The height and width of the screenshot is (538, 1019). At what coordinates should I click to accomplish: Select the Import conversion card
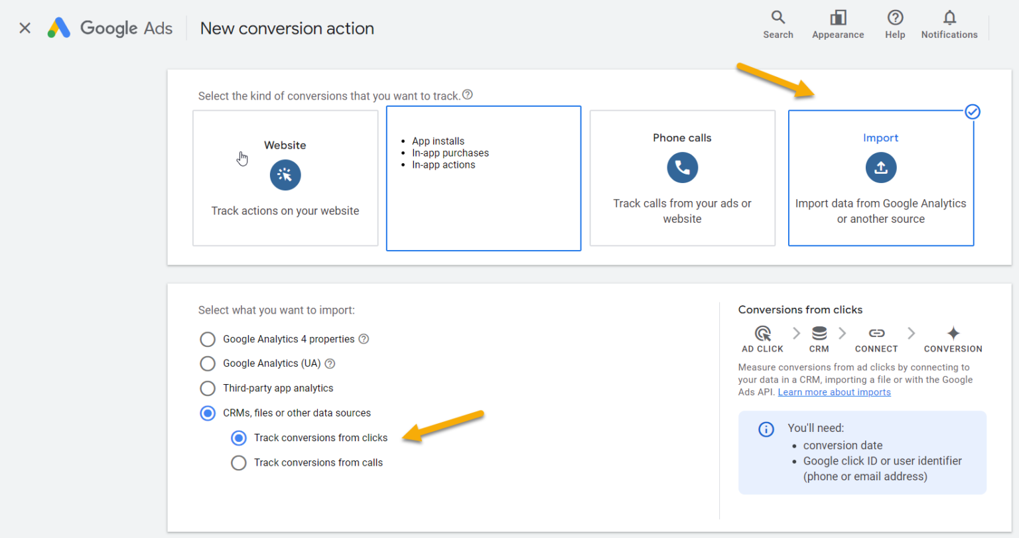click(x=880, y=178)
